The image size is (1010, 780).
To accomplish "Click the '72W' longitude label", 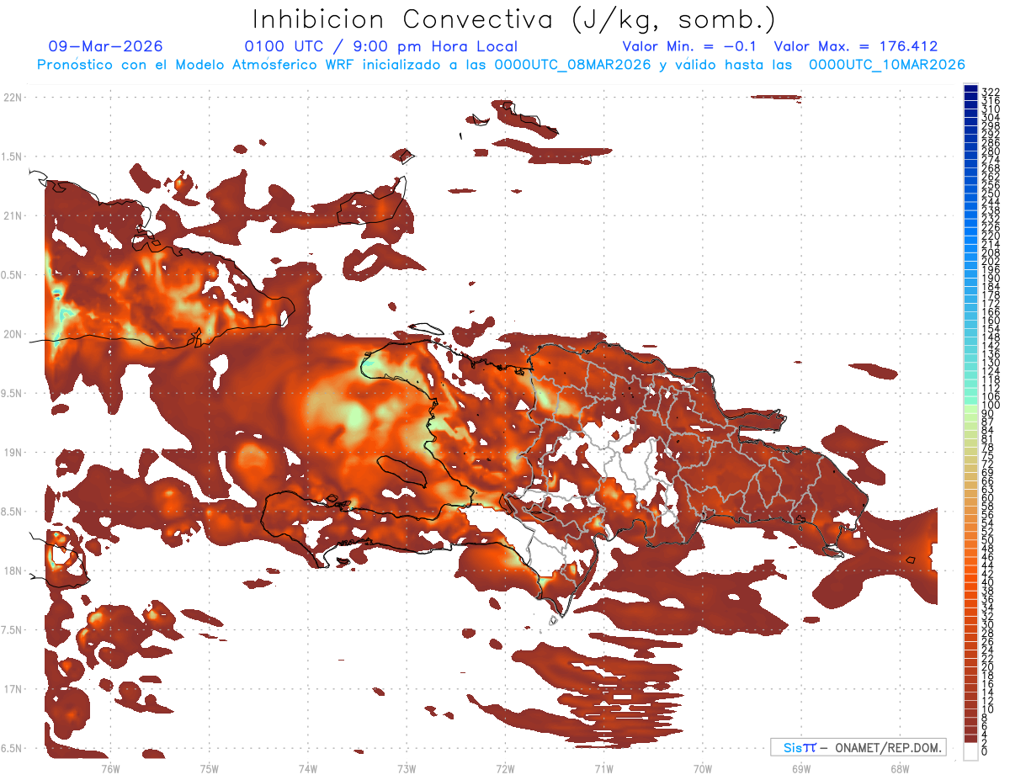I will coord(505,768).
